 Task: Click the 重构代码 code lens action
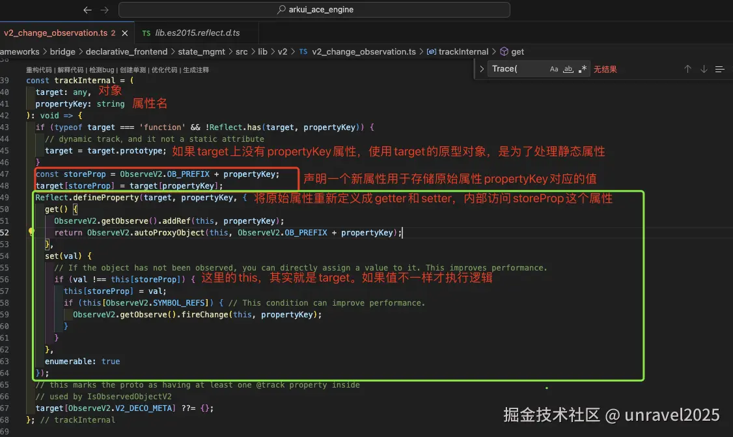pos(39,70)
